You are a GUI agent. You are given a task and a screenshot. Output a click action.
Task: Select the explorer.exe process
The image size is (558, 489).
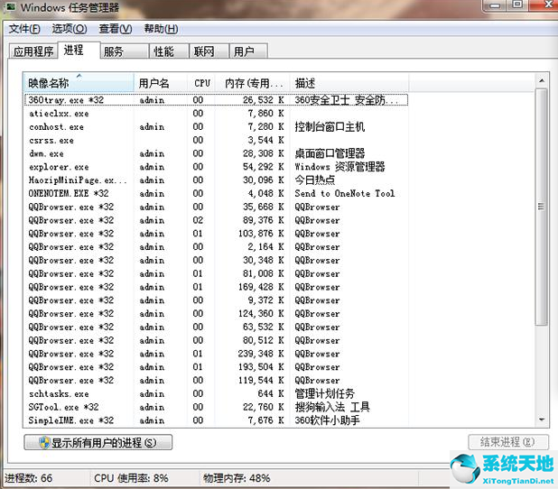pyautogui.click(x=217, y=167)
